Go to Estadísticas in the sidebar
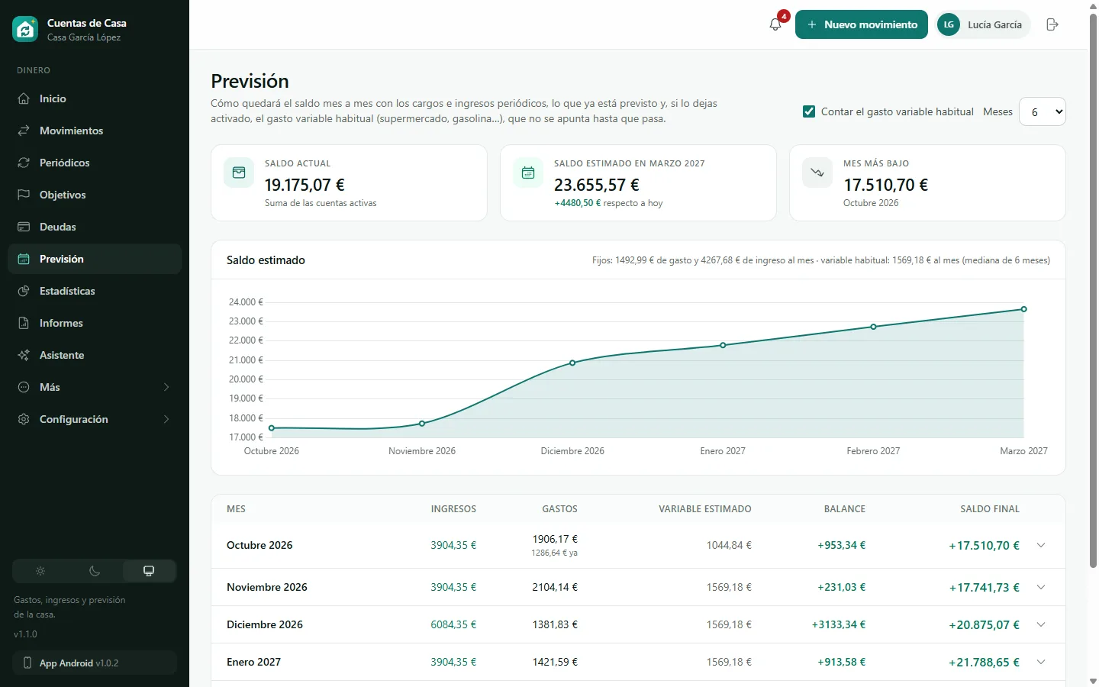Screen dimensions: 1099x687 95,291
